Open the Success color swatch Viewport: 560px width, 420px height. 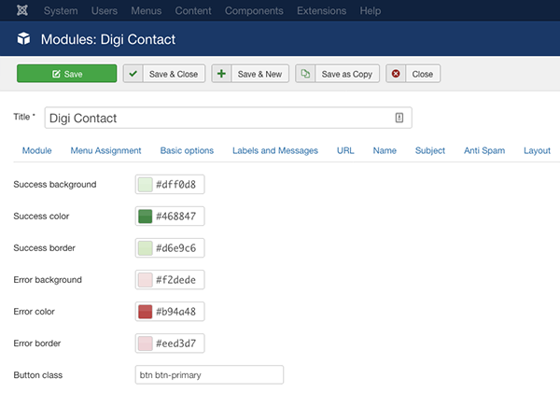(145, 217)
